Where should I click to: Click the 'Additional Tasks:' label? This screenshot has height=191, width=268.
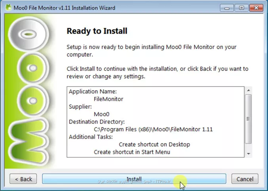coord(91,137)
